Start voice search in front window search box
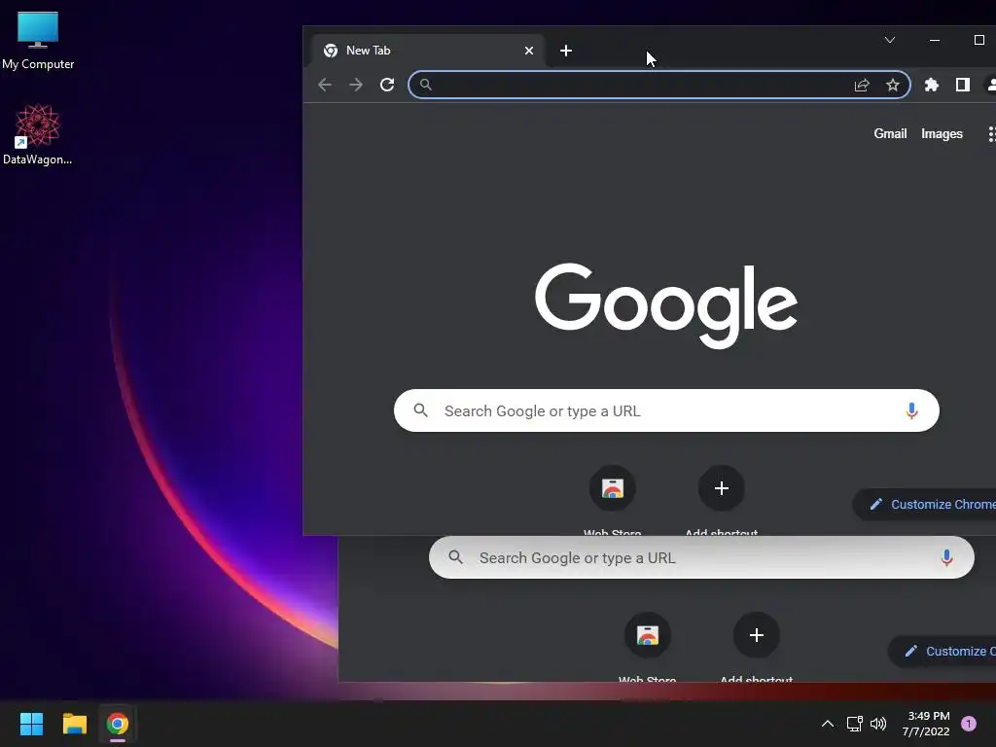This screenshot has width=996, height=747. point(911,411)
